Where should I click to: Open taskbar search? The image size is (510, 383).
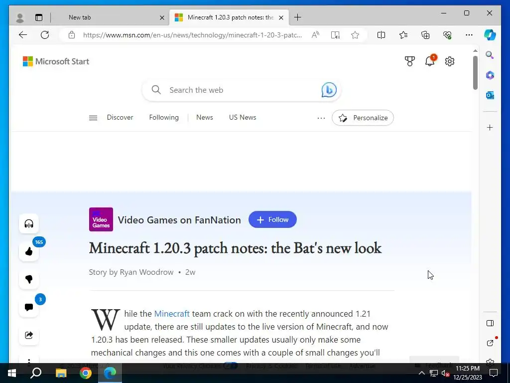pos(36,373)
